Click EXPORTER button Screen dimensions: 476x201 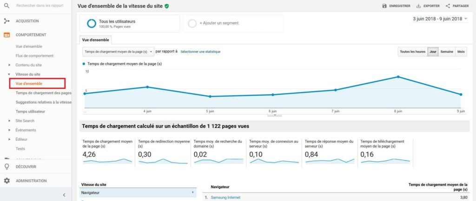click(x=428, y=6)
